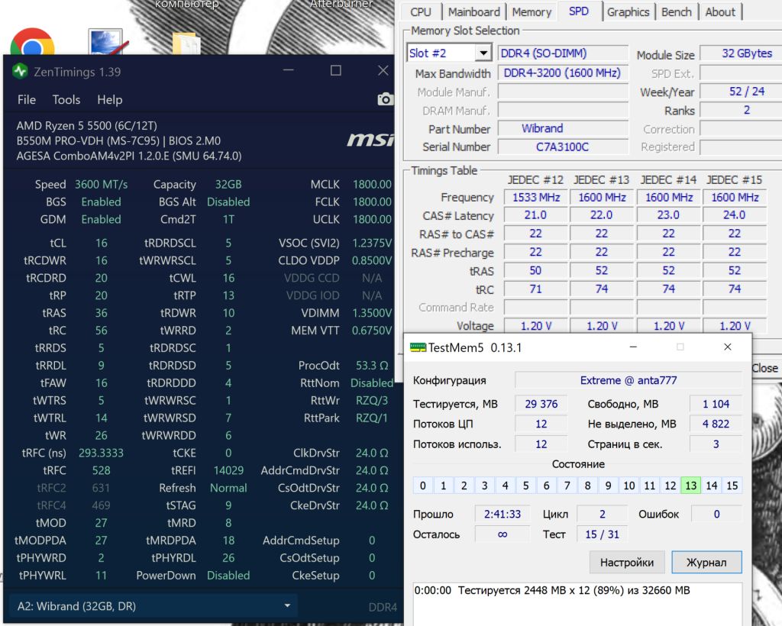Take a ZenTimings screenshot with the camera icon

385,99
